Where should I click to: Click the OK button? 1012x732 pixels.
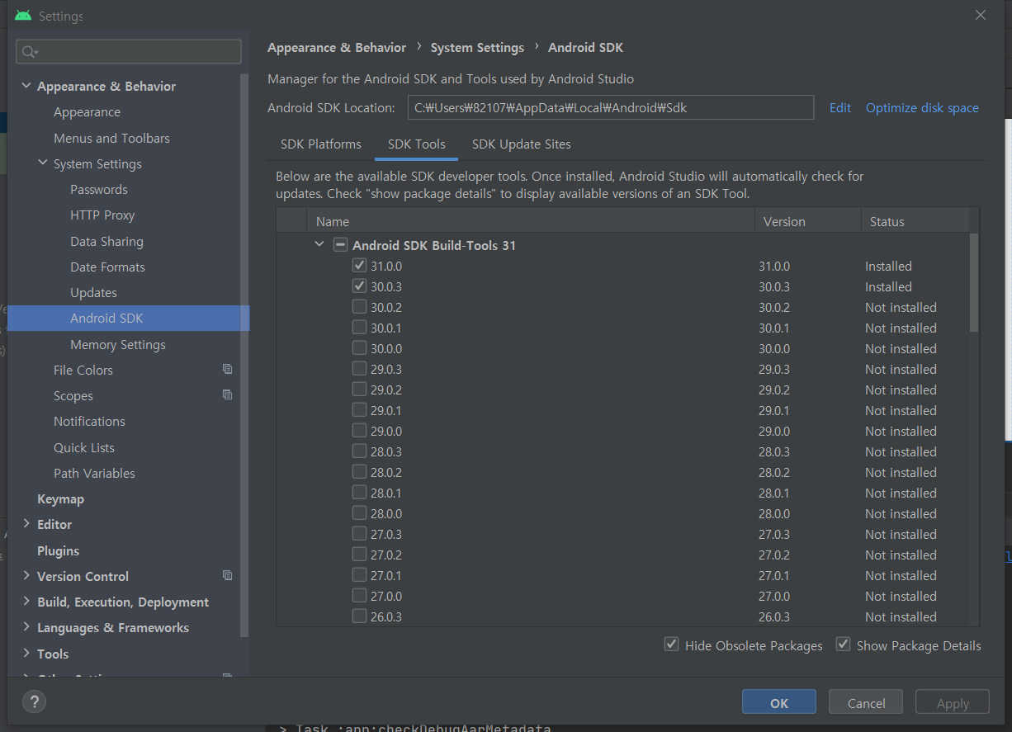point(779,703)
